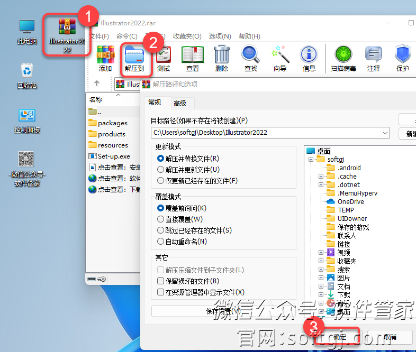
Task: Click the Find (查找) magnifier icon
Action: point(250,54)
